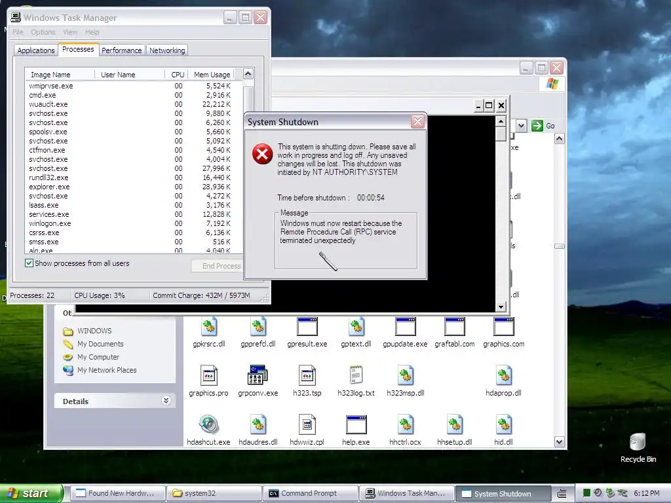The height and width of the screenshot is (503, 671).
Task: Click the hhsetup.dll file icon
Action: tap(455, 424)
